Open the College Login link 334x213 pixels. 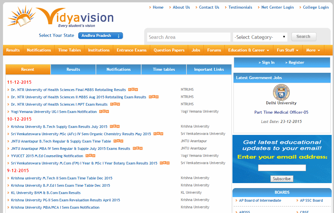pos(316,7)
